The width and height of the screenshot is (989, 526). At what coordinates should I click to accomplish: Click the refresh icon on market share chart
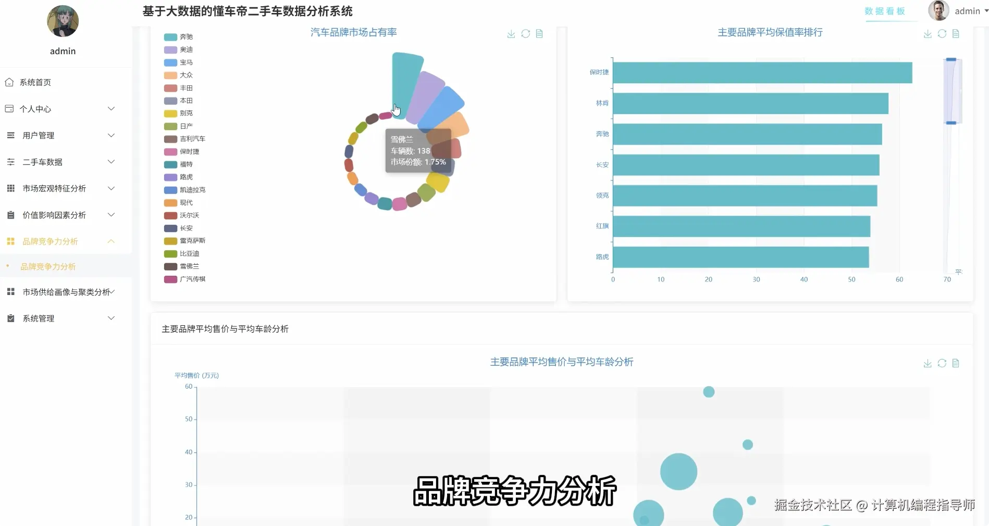tap(525, 34)
